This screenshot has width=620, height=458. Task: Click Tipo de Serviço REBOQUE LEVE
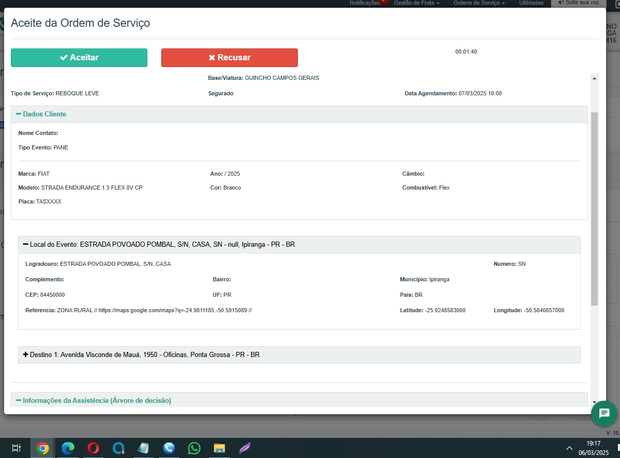tap(55, 94)
